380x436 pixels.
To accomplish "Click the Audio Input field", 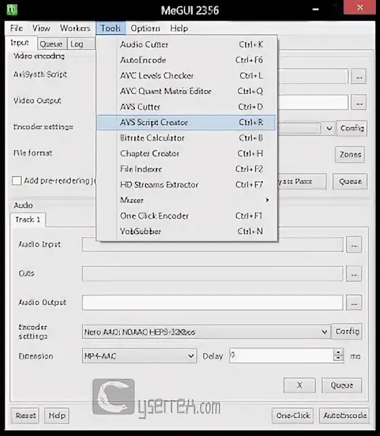I will pyautogui.click(x=212, y=245).
